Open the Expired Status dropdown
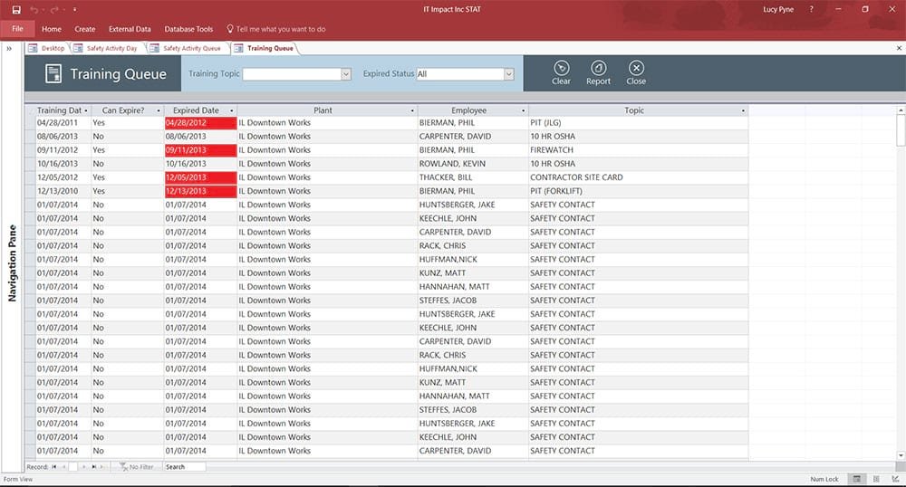Viewport: 906px width, 487px height. 508,74
